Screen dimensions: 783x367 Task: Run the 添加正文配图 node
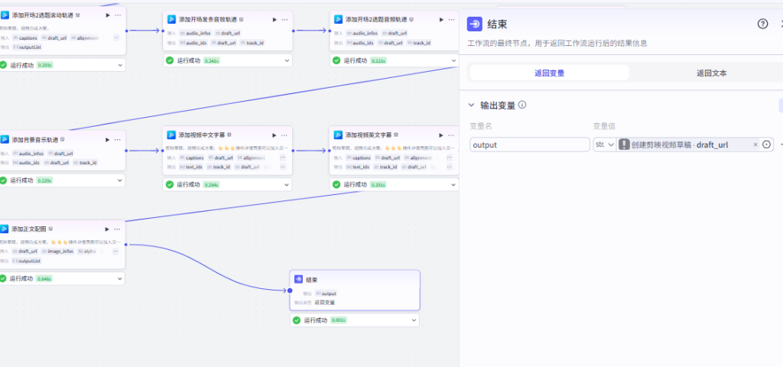click(x=107, y=229)
